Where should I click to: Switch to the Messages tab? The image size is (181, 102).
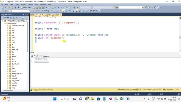pos(45,56)
